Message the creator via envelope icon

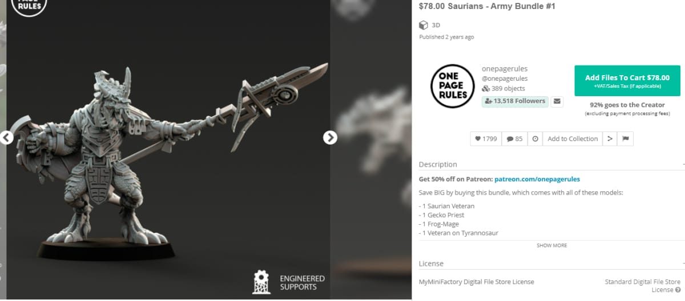(x=557, y=101)
